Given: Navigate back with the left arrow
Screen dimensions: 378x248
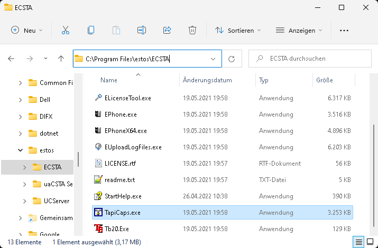Looking at the screenshot, I should (11, 59).
